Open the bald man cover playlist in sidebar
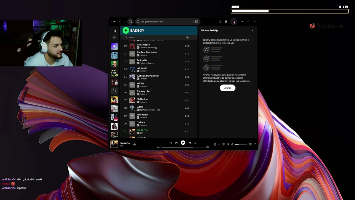This screenshot has height=200, width=355. click(114, 64)
